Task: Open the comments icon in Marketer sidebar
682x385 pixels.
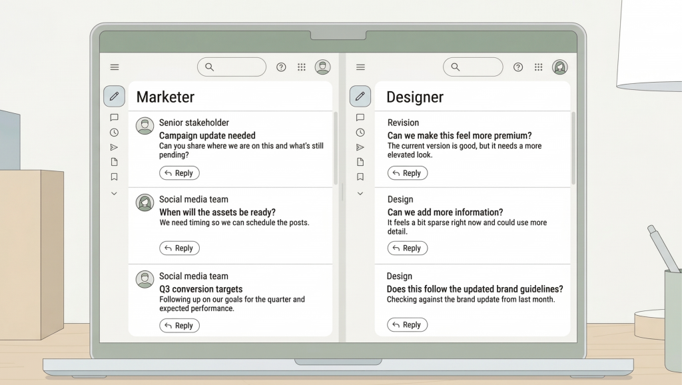Action: (x=114, y=117)
